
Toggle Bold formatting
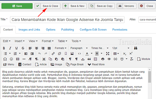click(x=4, y=48)
